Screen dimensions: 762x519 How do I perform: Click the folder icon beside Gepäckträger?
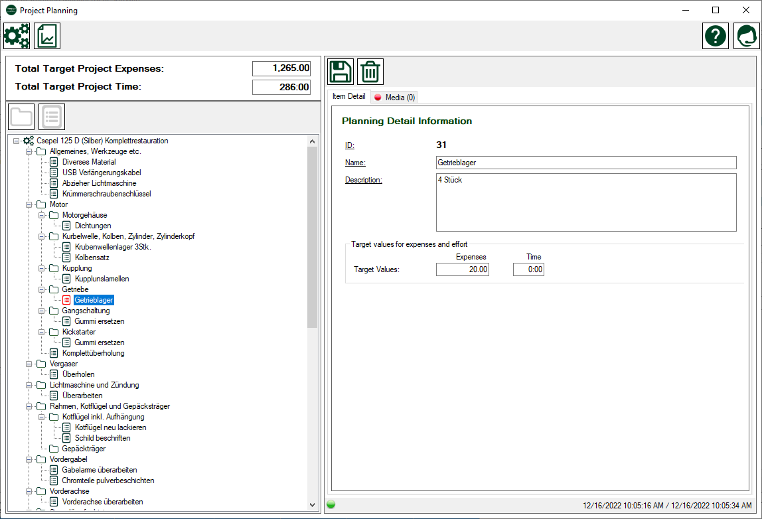54,449
